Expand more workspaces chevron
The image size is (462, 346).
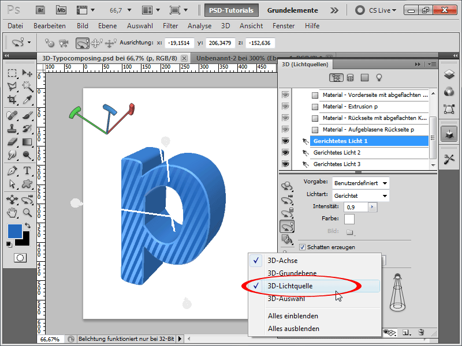[334, 10]
